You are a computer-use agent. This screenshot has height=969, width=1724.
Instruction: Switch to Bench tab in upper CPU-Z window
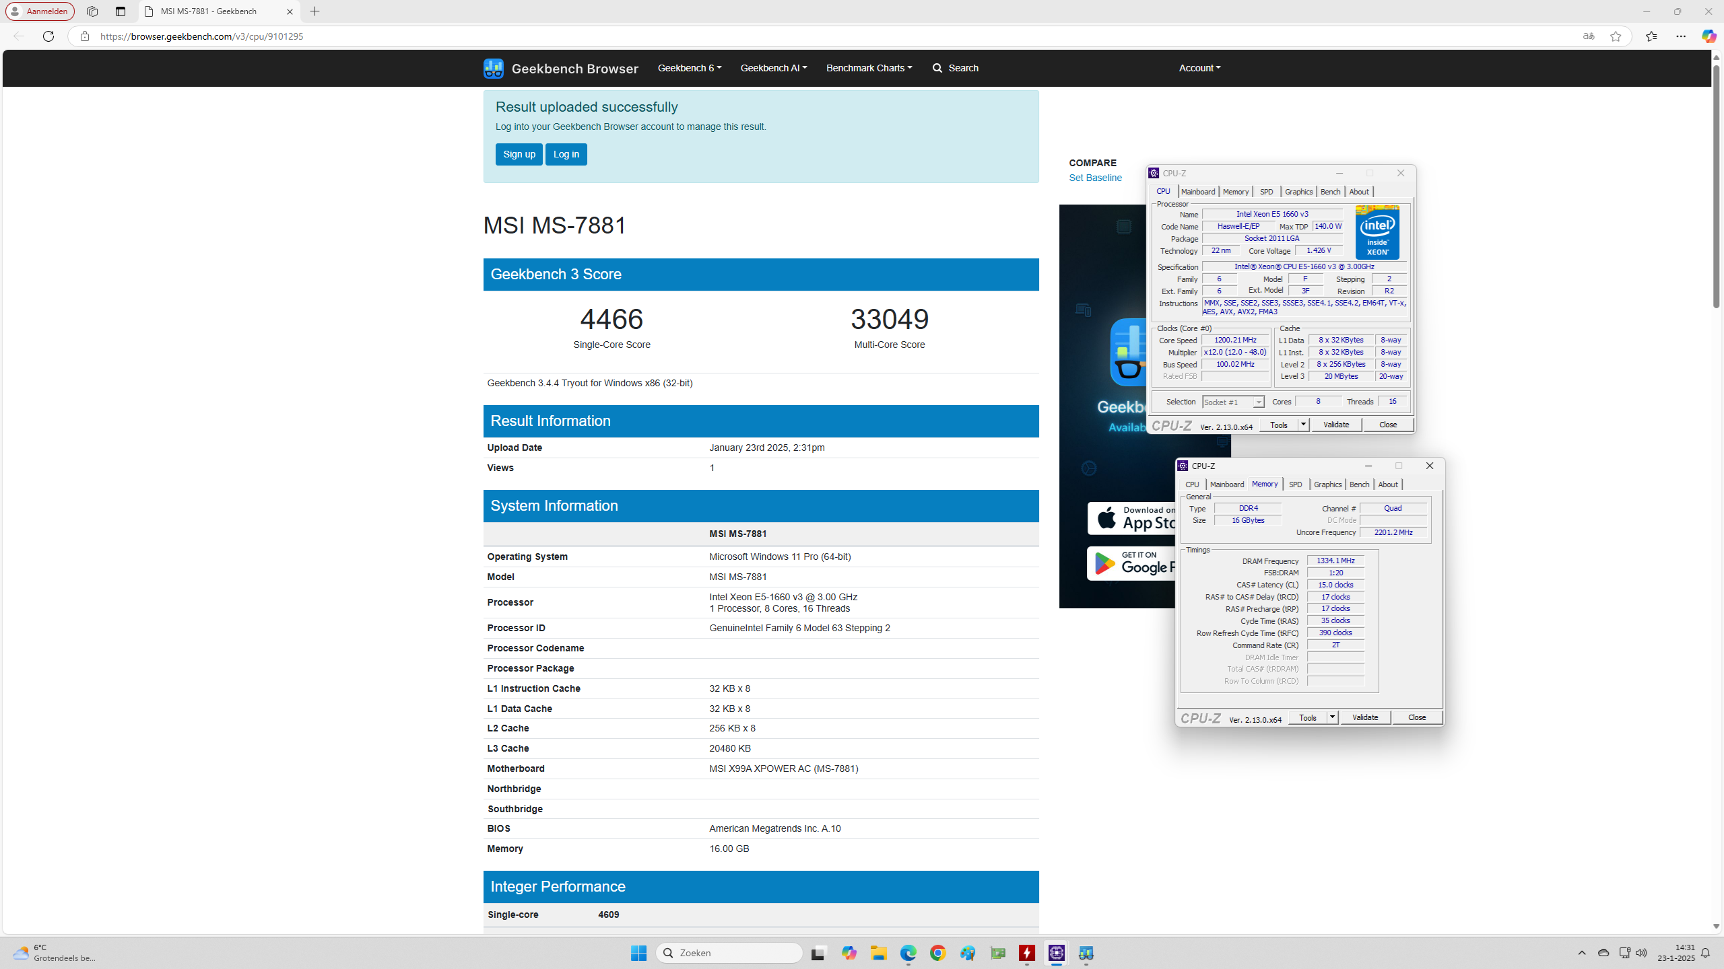coord(1330,192)
